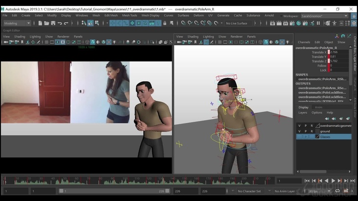Start IPR render icon

click(x=286, y=23)
